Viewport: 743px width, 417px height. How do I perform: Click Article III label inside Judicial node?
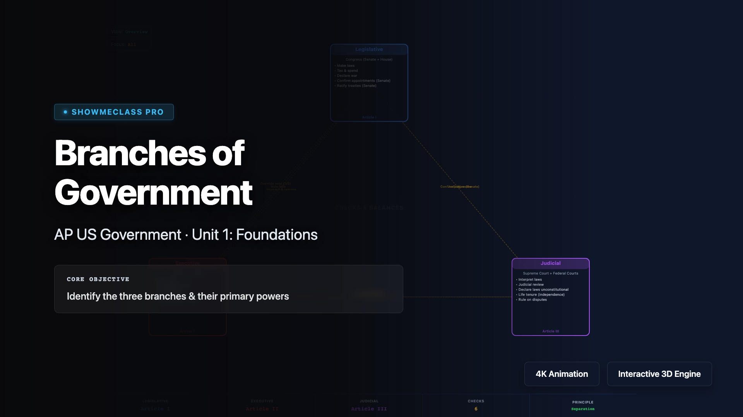click(x=550, y=331)
